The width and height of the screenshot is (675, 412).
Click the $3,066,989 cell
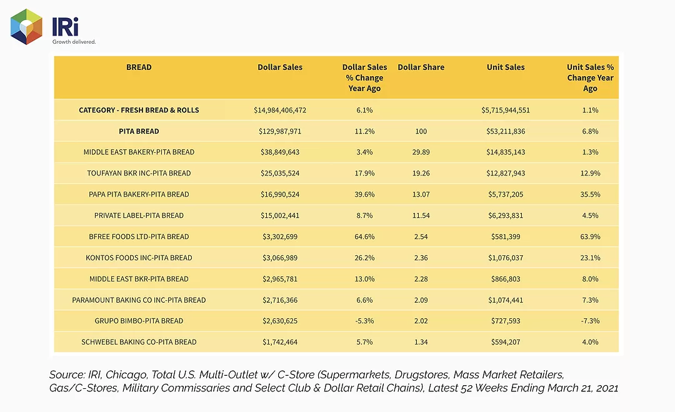[280, 258]
